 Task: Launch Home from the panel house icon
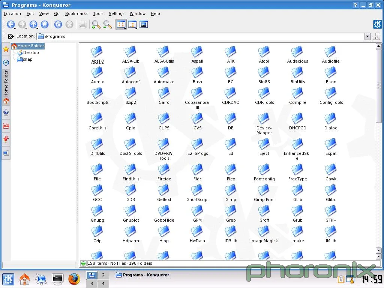point(25,279)
